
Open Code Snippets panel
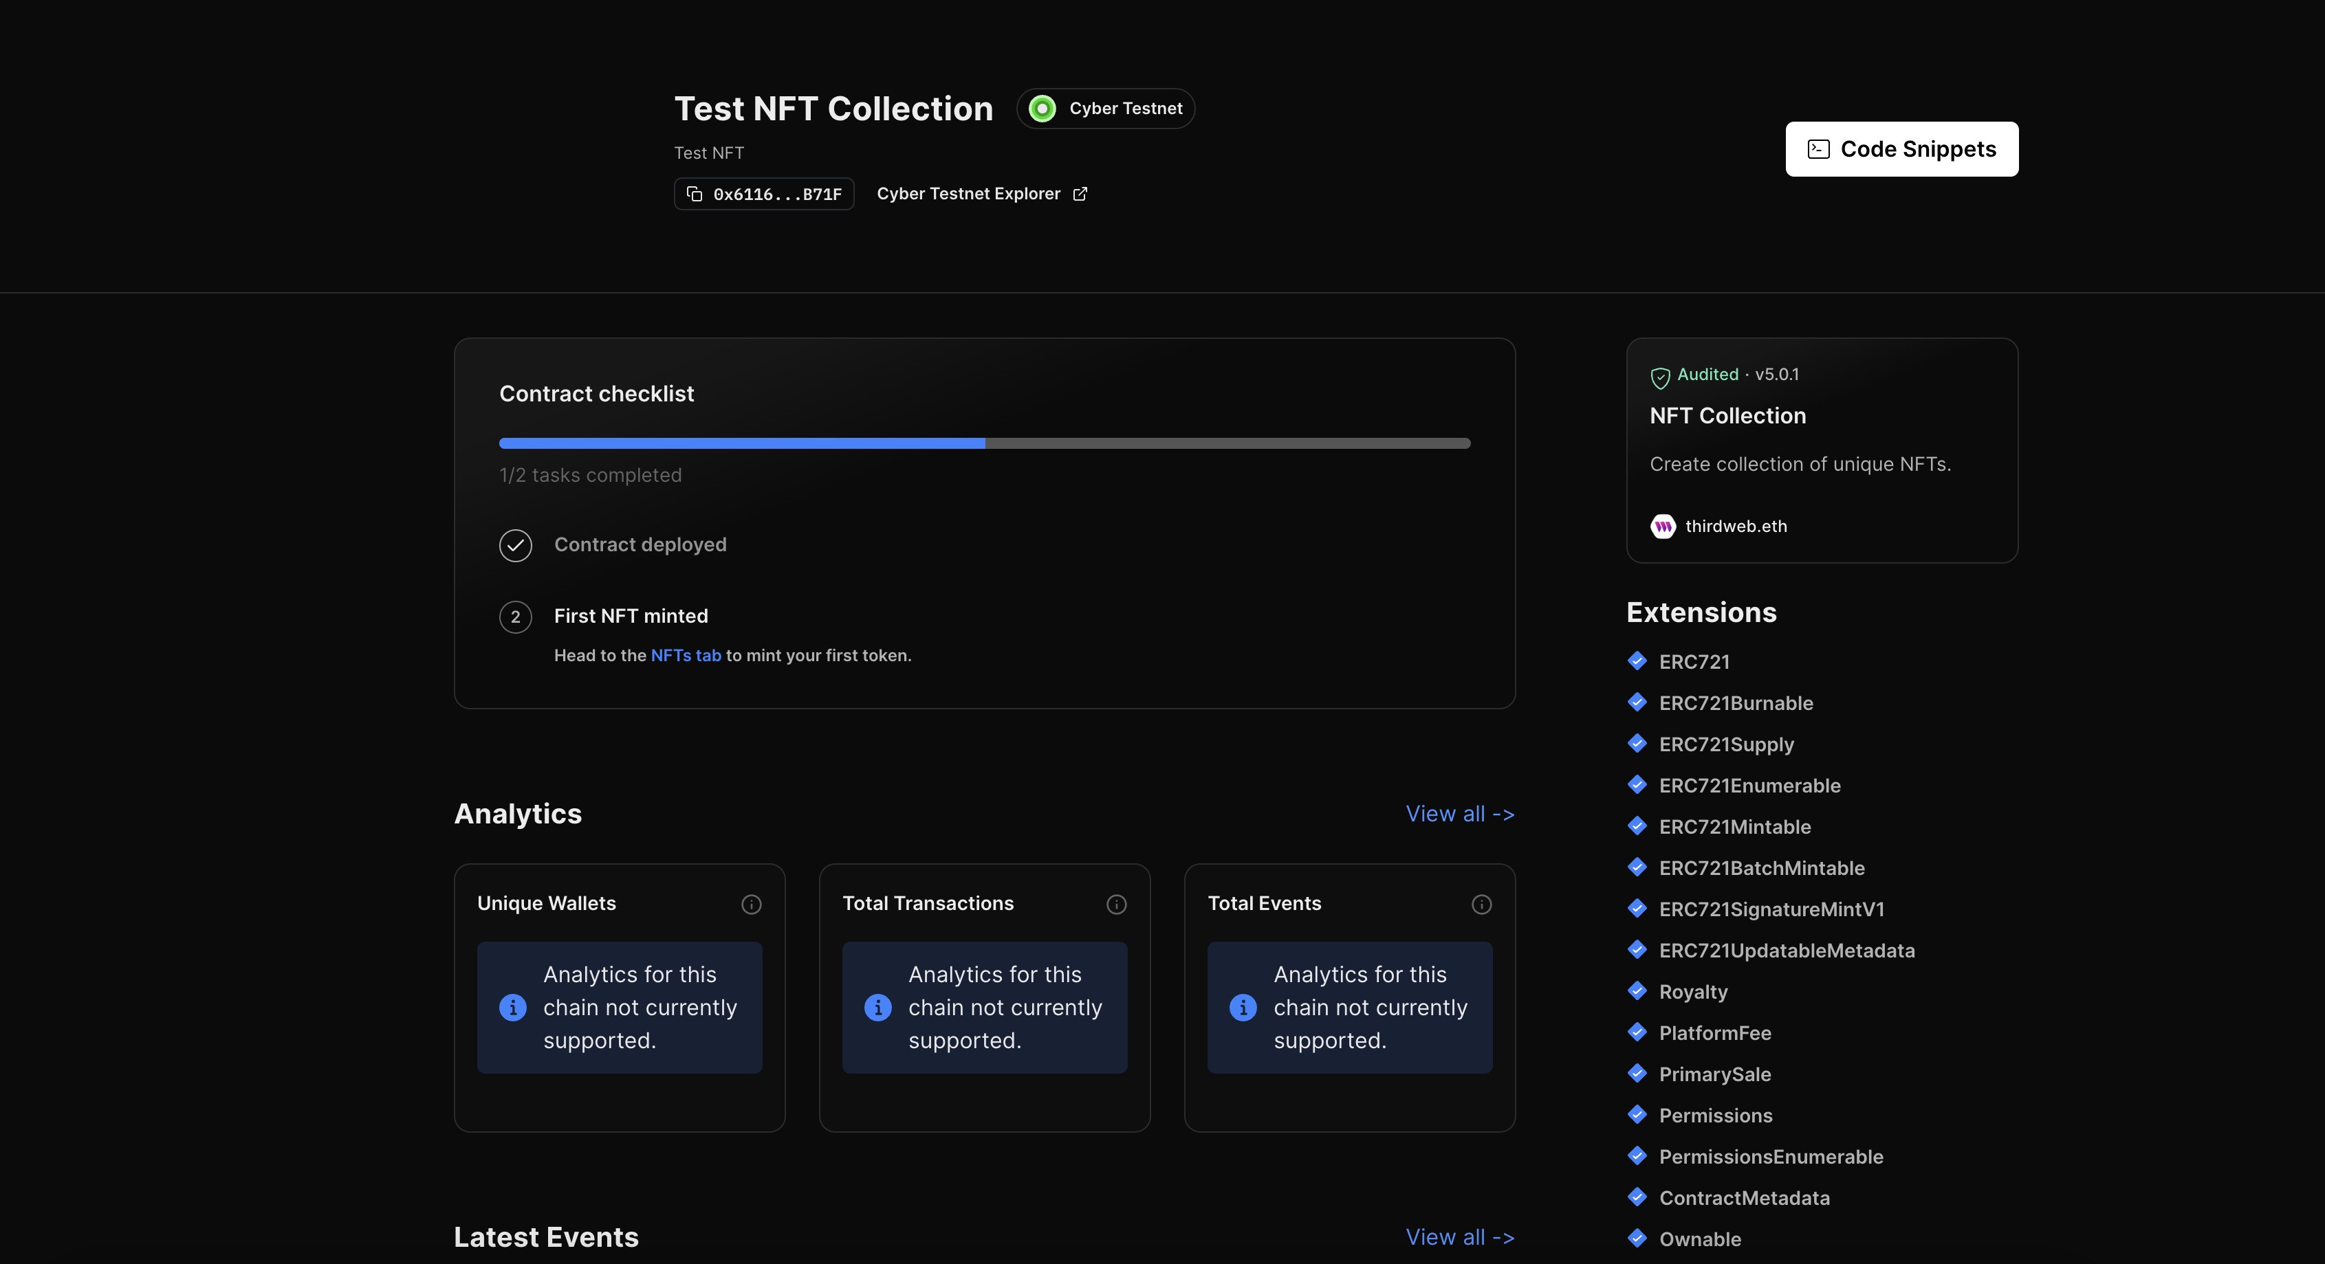pyautogui.click(x=1901, y=148)
